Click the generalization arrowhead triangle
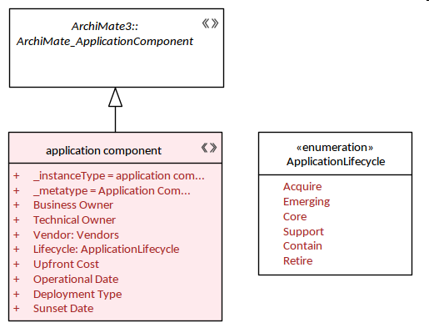The image size is (429, 333). click(x=115, y=97)
